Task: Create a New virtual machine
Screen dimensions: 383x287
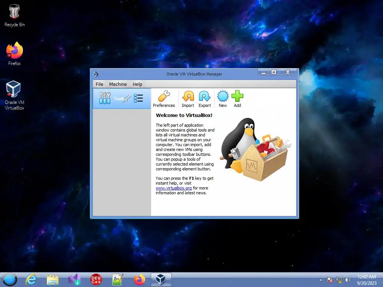Action: [x=223, y=99]
